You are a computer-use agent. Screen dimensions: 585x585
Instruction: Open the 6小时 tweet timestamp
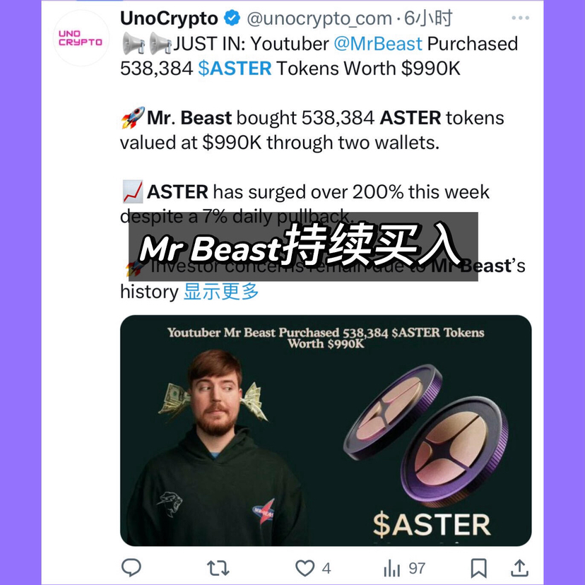[x=428, y=18]
